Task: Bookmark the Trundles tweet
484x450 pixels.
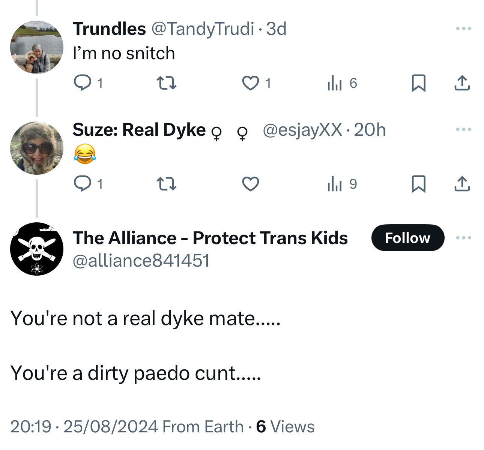Action: click(418, 83)
